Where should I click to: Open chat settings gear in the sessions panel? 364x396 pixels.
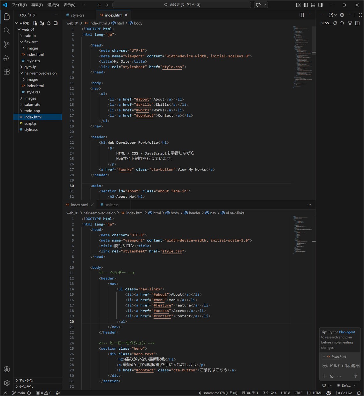342,15
